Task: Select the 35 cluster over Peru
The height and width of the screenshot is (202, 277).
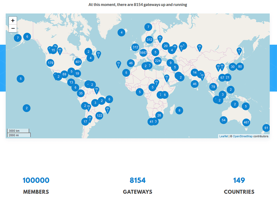Action: 80,93
